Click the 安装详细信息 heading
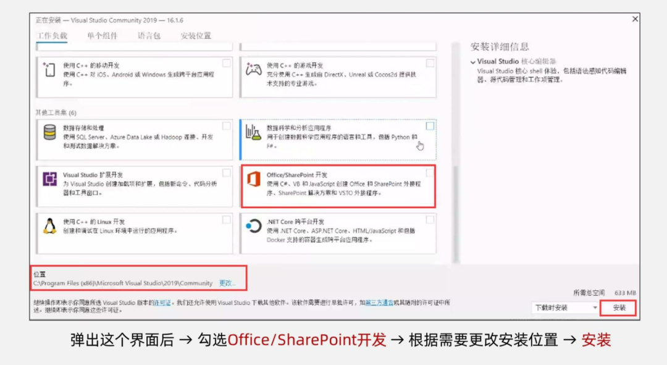 coord(500,46)
